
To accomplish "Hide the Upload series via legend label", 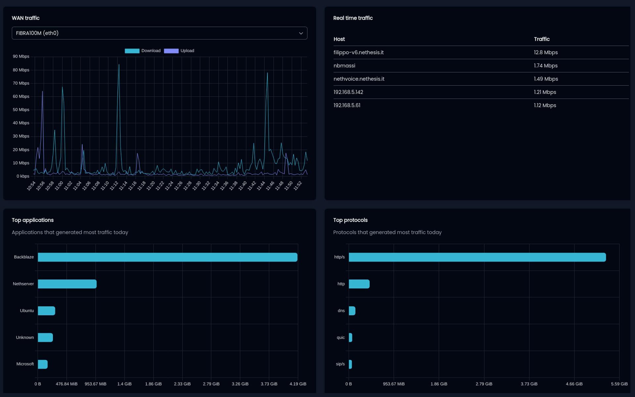I will 187,51.
